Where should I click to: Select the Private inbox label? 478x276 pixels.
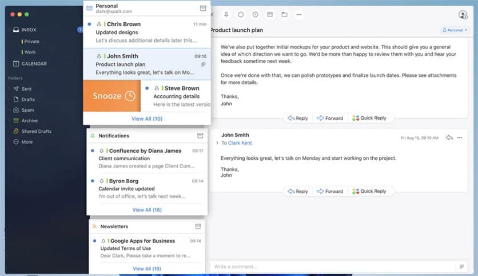coord(31,41)
